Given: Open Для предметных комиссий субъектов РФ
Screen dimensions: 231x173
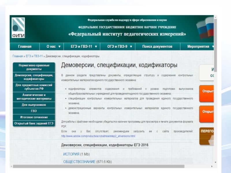Looking at the screenshot, I should tap(34, 87).
